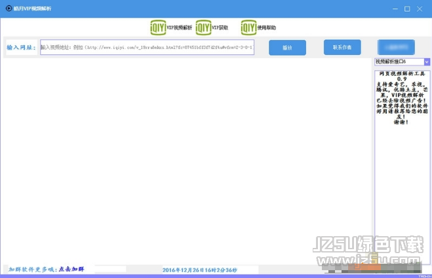The height and width of the screenshot is (278, 432).
Task: Maximize the application window
Action: [x=407, y=9]
